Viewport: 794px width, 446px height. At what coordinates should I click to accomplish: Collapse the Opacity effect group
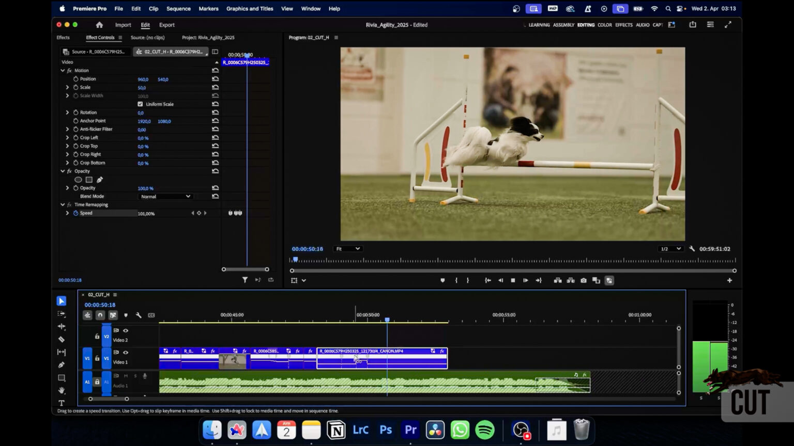click(63, 171)
